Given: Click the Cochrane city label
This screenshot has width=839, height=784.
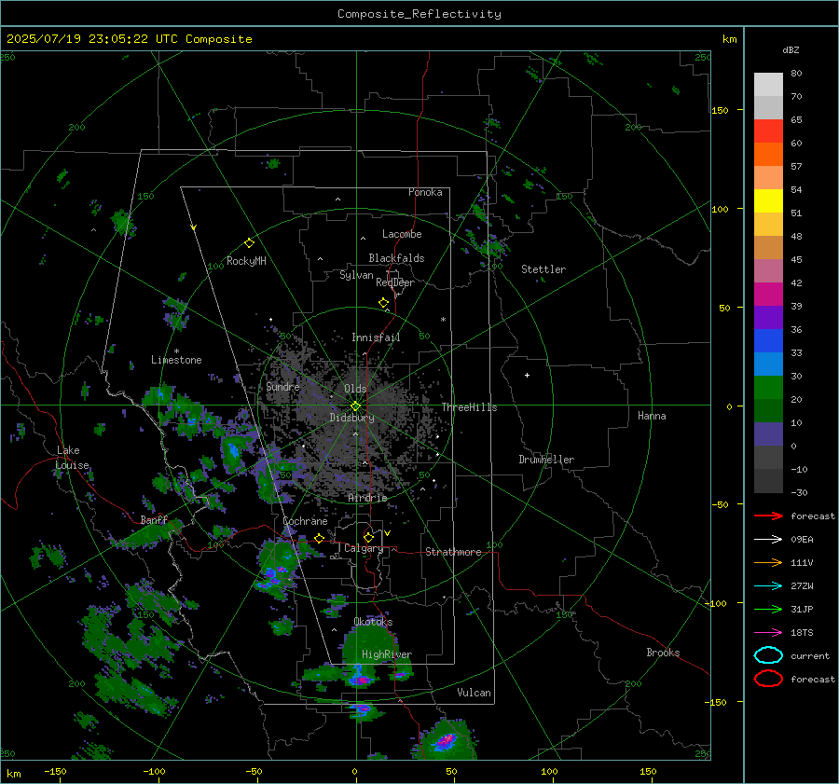Looking at the screenshot, I should point(305,521).
